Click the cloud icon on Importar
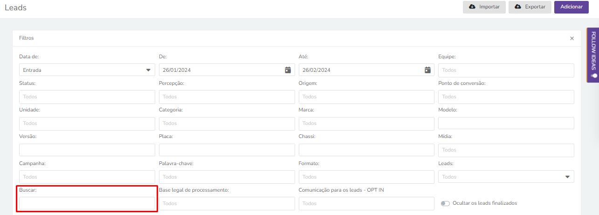Viewport: 599px width, 215px height. click(x=472, y=7)
